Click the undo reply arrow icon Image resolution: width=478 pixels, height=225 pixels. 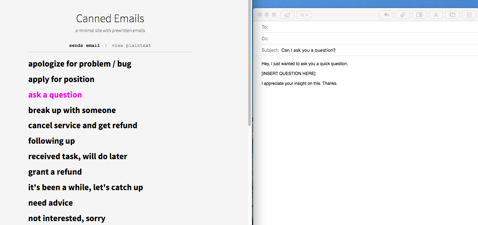point(386,14)
